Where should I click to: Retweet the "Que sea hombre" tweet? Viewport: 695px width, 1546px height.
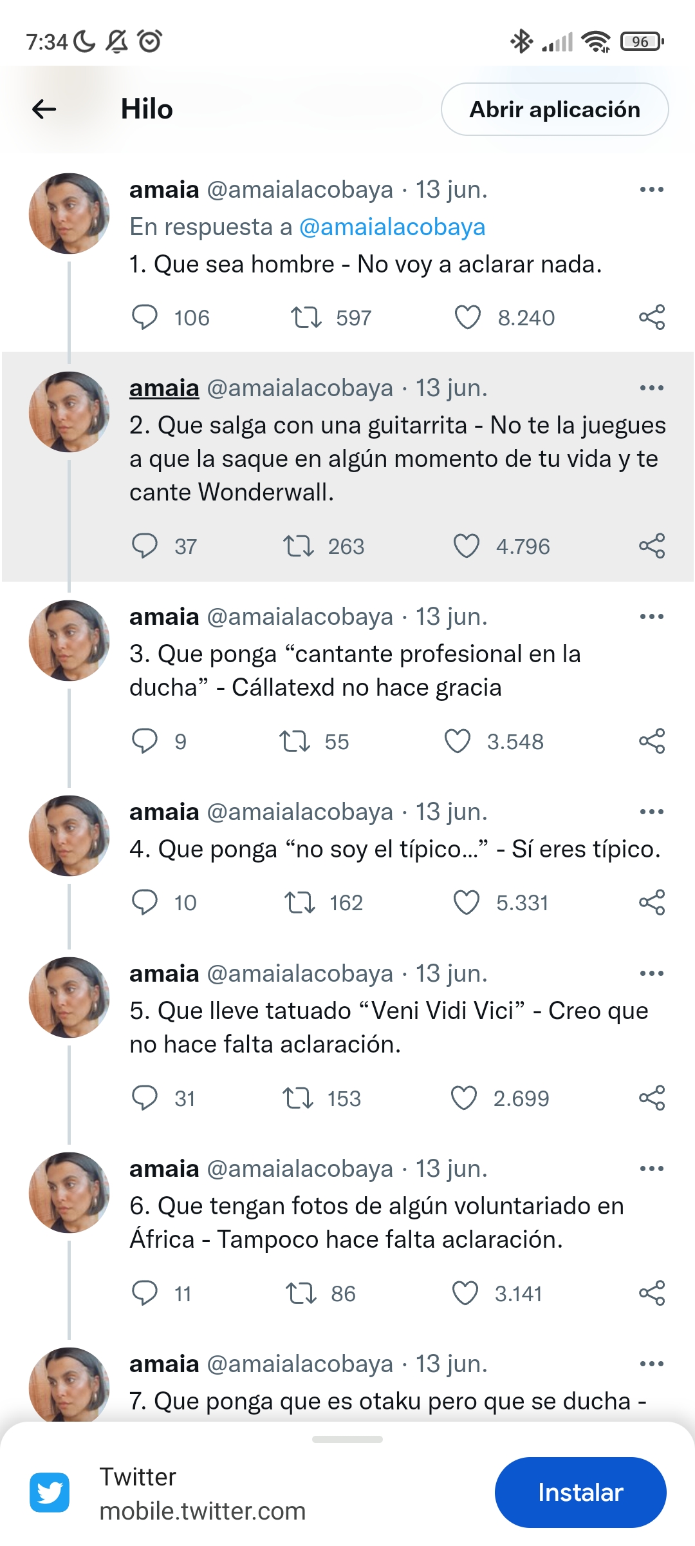tap(306, 318)
